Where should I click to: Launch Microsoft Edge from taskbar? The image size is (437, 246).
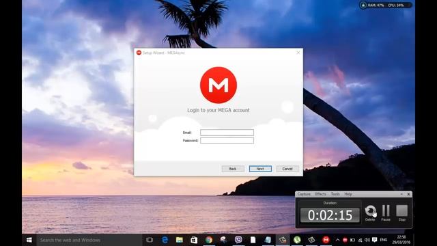pyautogui.click(x=165, y=240)
